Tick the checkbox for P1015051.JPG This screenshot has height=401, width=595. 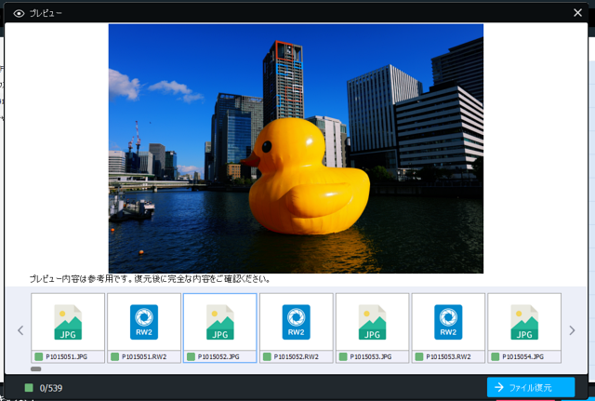point(39,356)
